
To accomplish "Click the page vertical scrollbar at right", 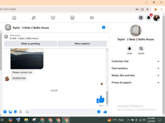I will [164, 65].
